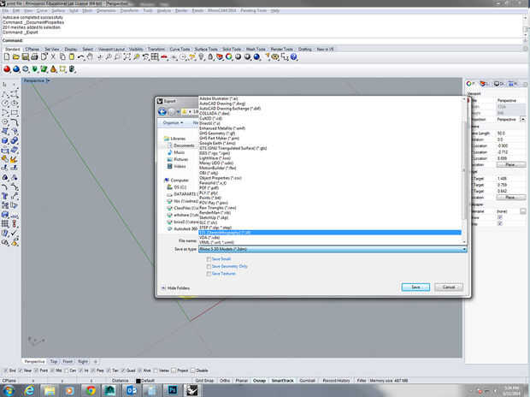Open the Save as type combo box
The height and width of the screenshot is (397, 530).
point(332,248)
